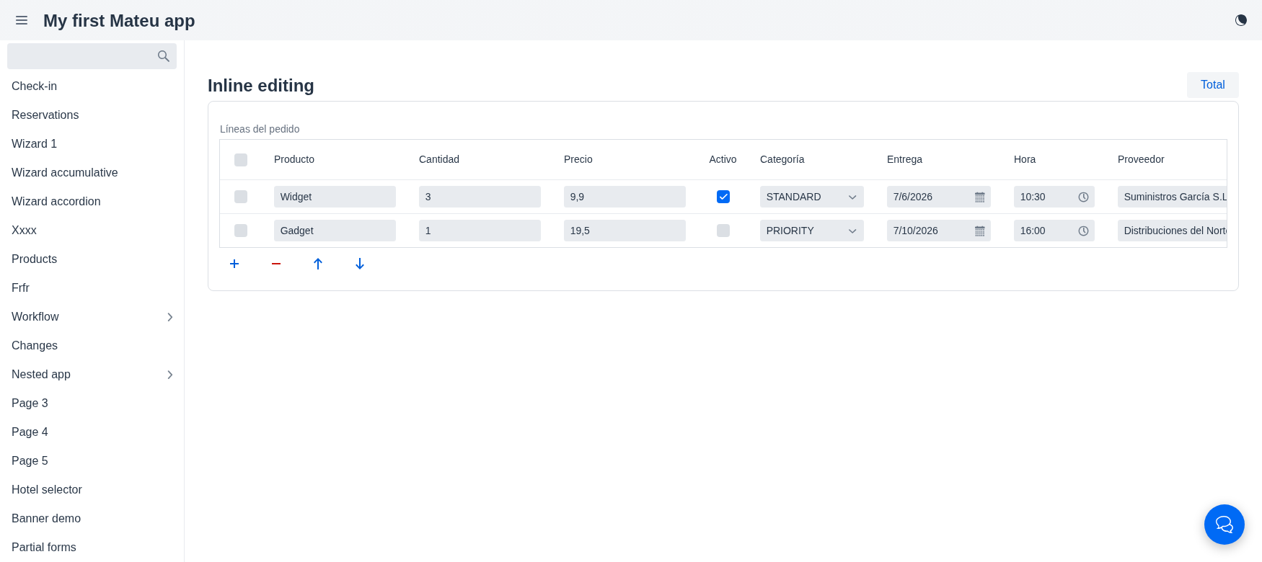Edit the Gadget product name field

(335, 231)
